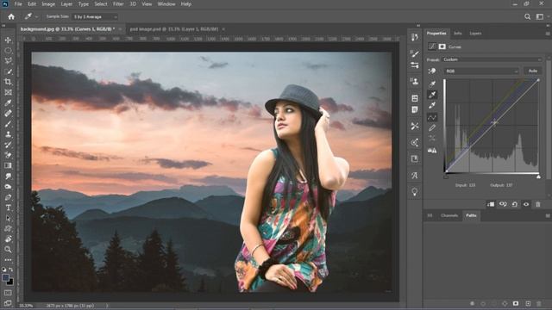552x310 pixels.
Task: Expand the status bar info arrow
Action: [107, 306]
